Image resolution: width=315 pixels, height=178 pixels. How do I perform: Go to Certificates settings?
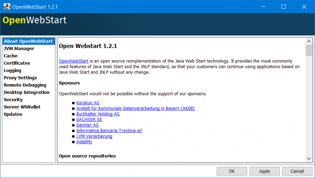17,63
